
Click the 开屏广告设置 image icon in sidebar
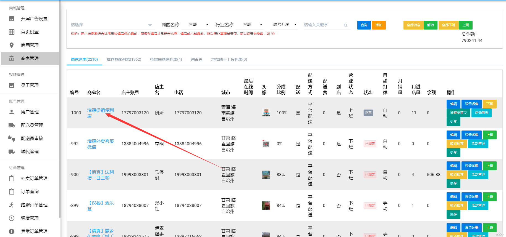pyautogui.click(x=12, y=19)
